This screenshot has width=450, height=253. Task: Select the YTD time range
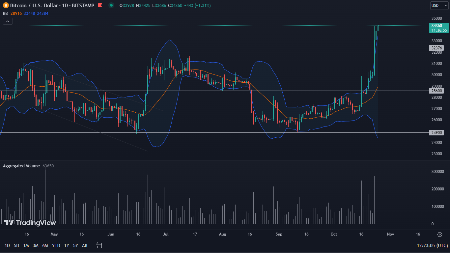56,245
